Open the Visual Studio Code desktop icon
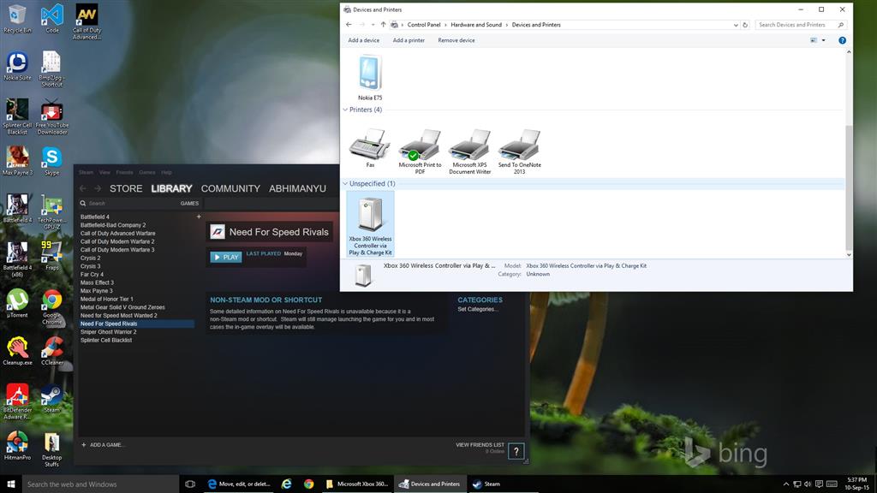Viewport: 877px width, 493px height. (52, 18)
